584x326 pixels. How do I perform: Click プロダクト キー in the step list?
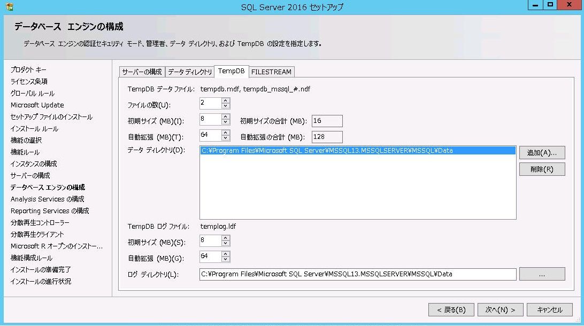tap(28, 69)
